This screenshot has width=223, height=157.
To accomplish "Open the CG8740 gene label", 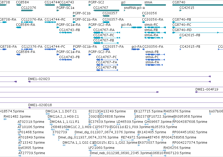I will click(x=179, y=2).
